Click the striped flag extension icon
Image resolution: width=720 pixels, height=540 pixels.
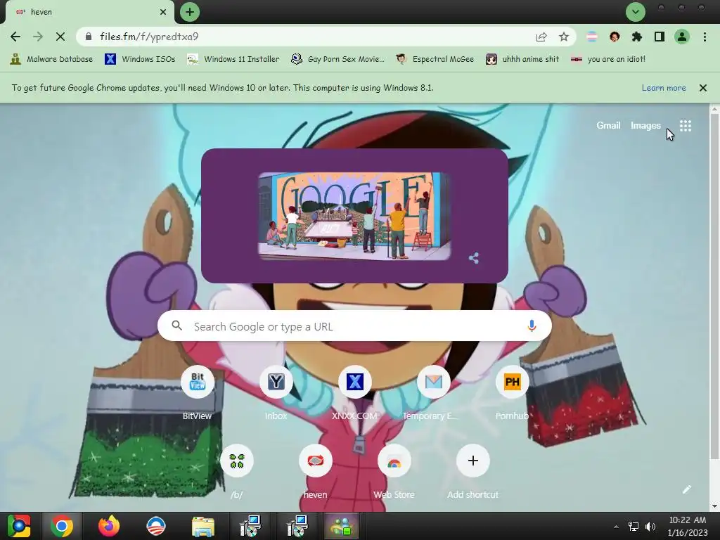(x=592, y=37)
